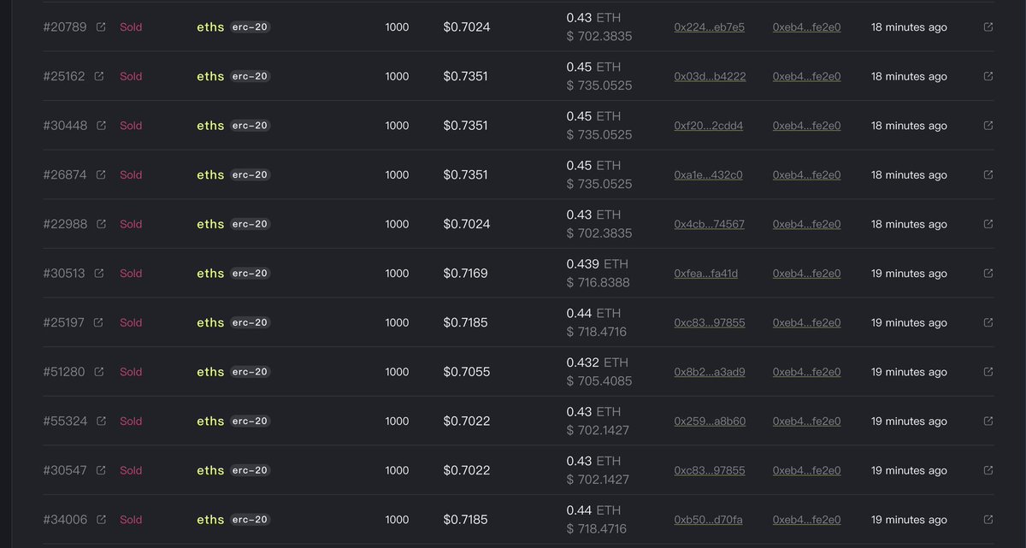This screenshot has height=548, width=1026.
Task: Open external link icon beside #30448
Action: [x=101, y=126]
